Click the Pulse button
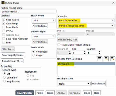116x96 pixels. point(40,93)
